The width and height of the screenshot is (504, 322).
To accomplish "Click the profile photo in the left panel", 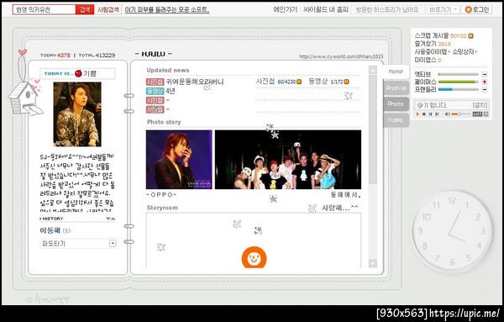I will click(77, 114).
